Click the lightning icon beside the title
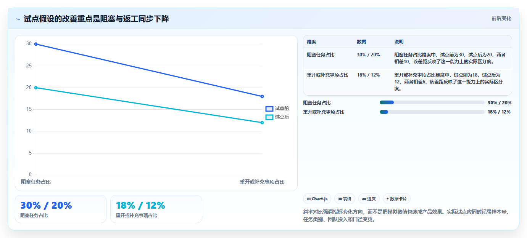This screenshot has height=238, width=527. click(x=18, y=19)
